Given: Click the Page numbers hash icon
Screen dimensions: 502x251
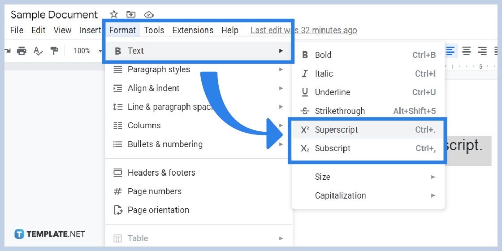Looking at the screenshot, I should point(118,191).
